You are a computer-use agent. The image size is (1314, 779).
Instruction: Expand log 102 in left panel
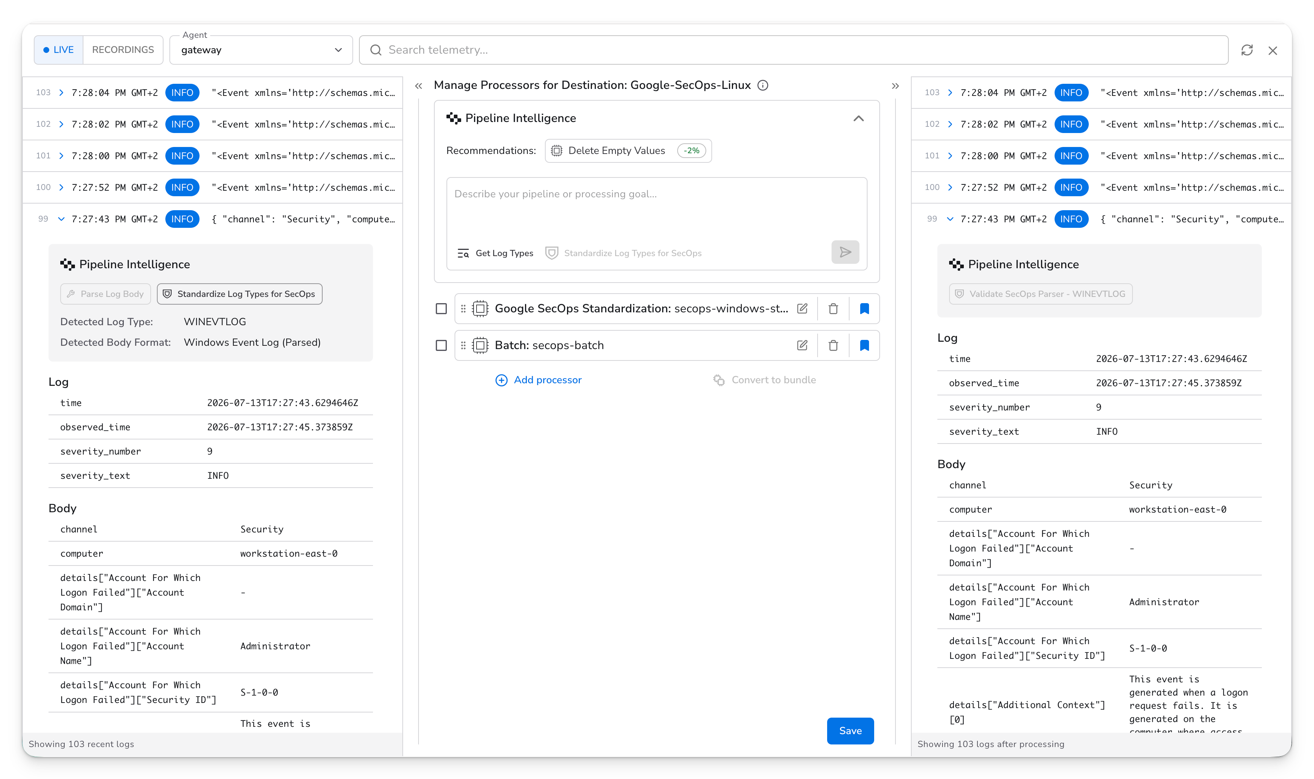click(61, 125)
